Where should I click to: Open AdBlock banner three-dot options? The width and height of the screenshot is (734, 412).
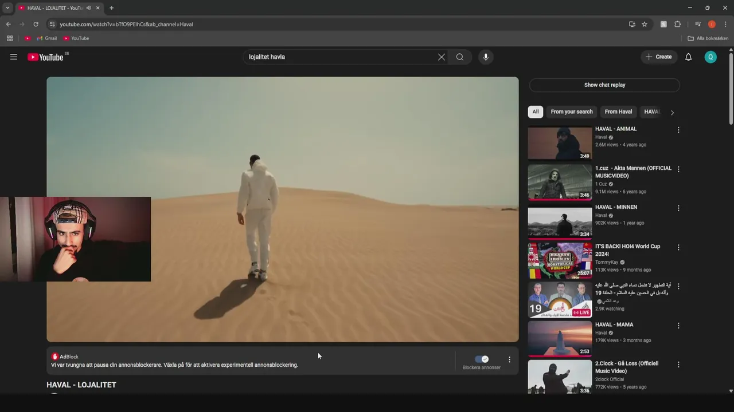click(509, 359)
